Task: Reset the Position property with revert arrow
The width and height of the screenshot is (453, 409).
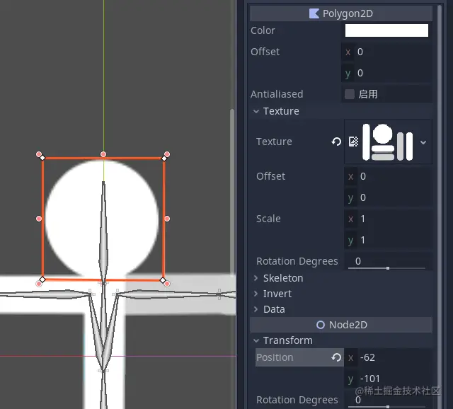Action: [x=336, y=357]
